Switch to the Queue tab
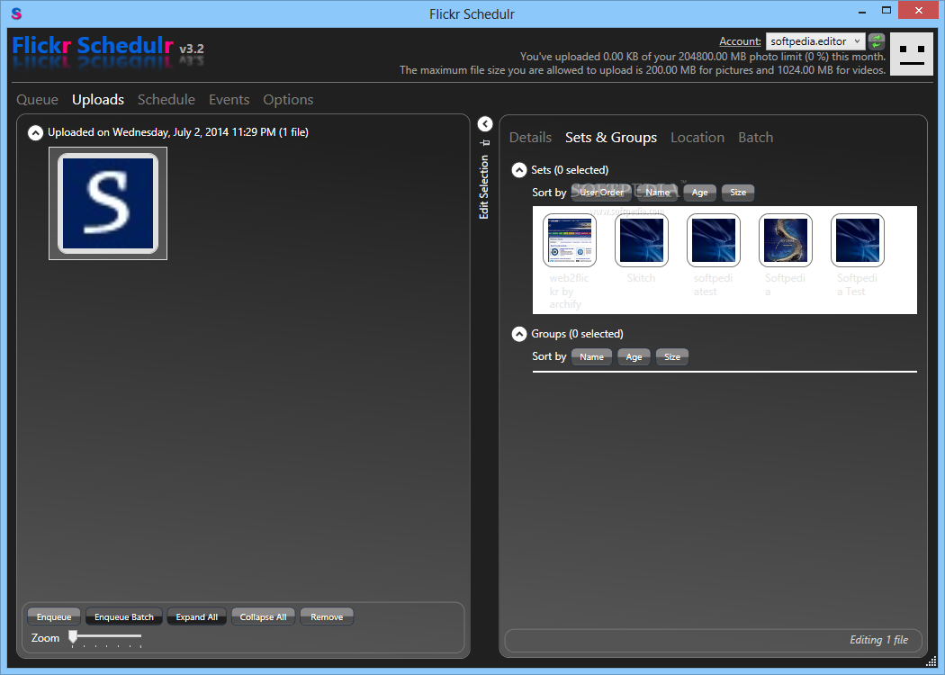 coord(38,100)
